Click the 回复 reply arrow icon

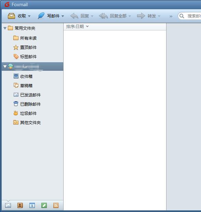coord(74,16)
